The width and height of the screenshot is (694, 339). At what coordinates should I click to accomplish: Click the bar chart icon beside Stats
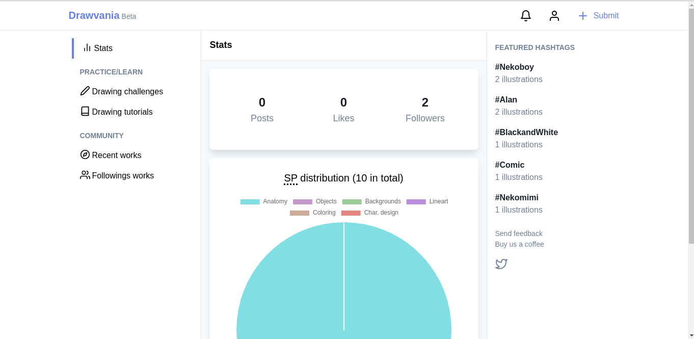point(87,47)
